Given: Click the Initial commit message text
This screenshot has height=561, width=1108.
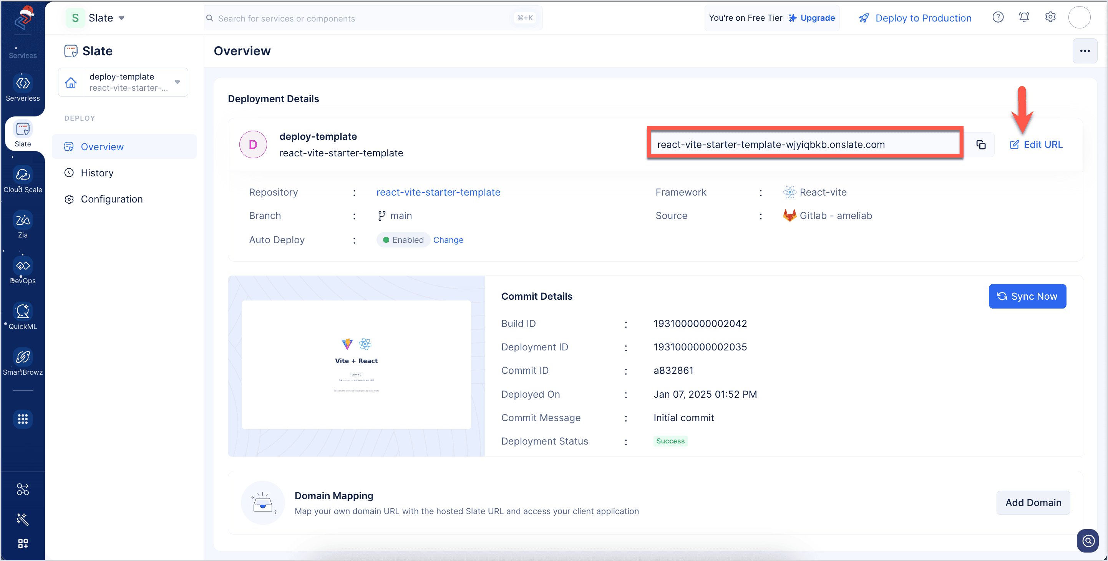Looking at the screenshot, I should coord(684,418).
